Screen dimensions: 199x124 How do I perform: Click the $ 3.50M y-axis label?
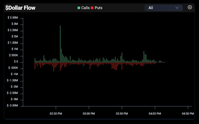click(x=13, y=18)
